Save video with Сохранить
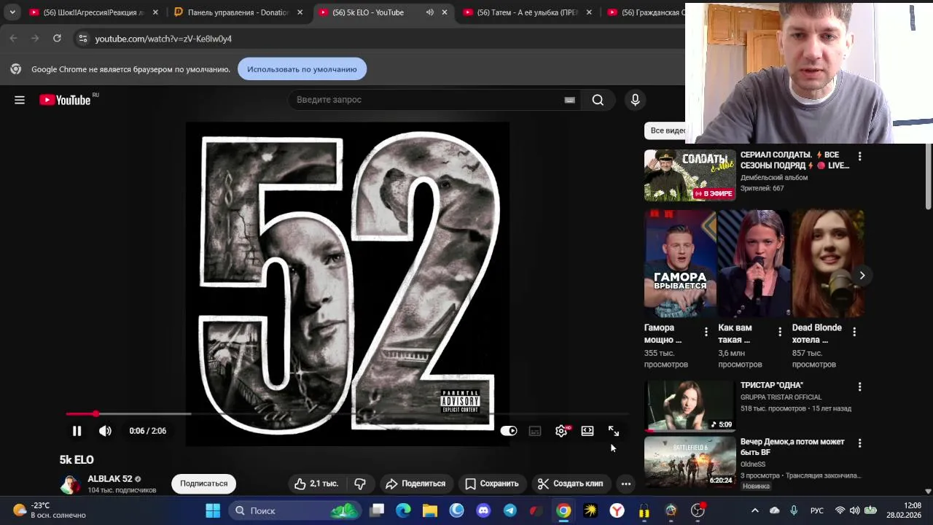The width and height of the screenshot is (933, 525). point(492,483)
